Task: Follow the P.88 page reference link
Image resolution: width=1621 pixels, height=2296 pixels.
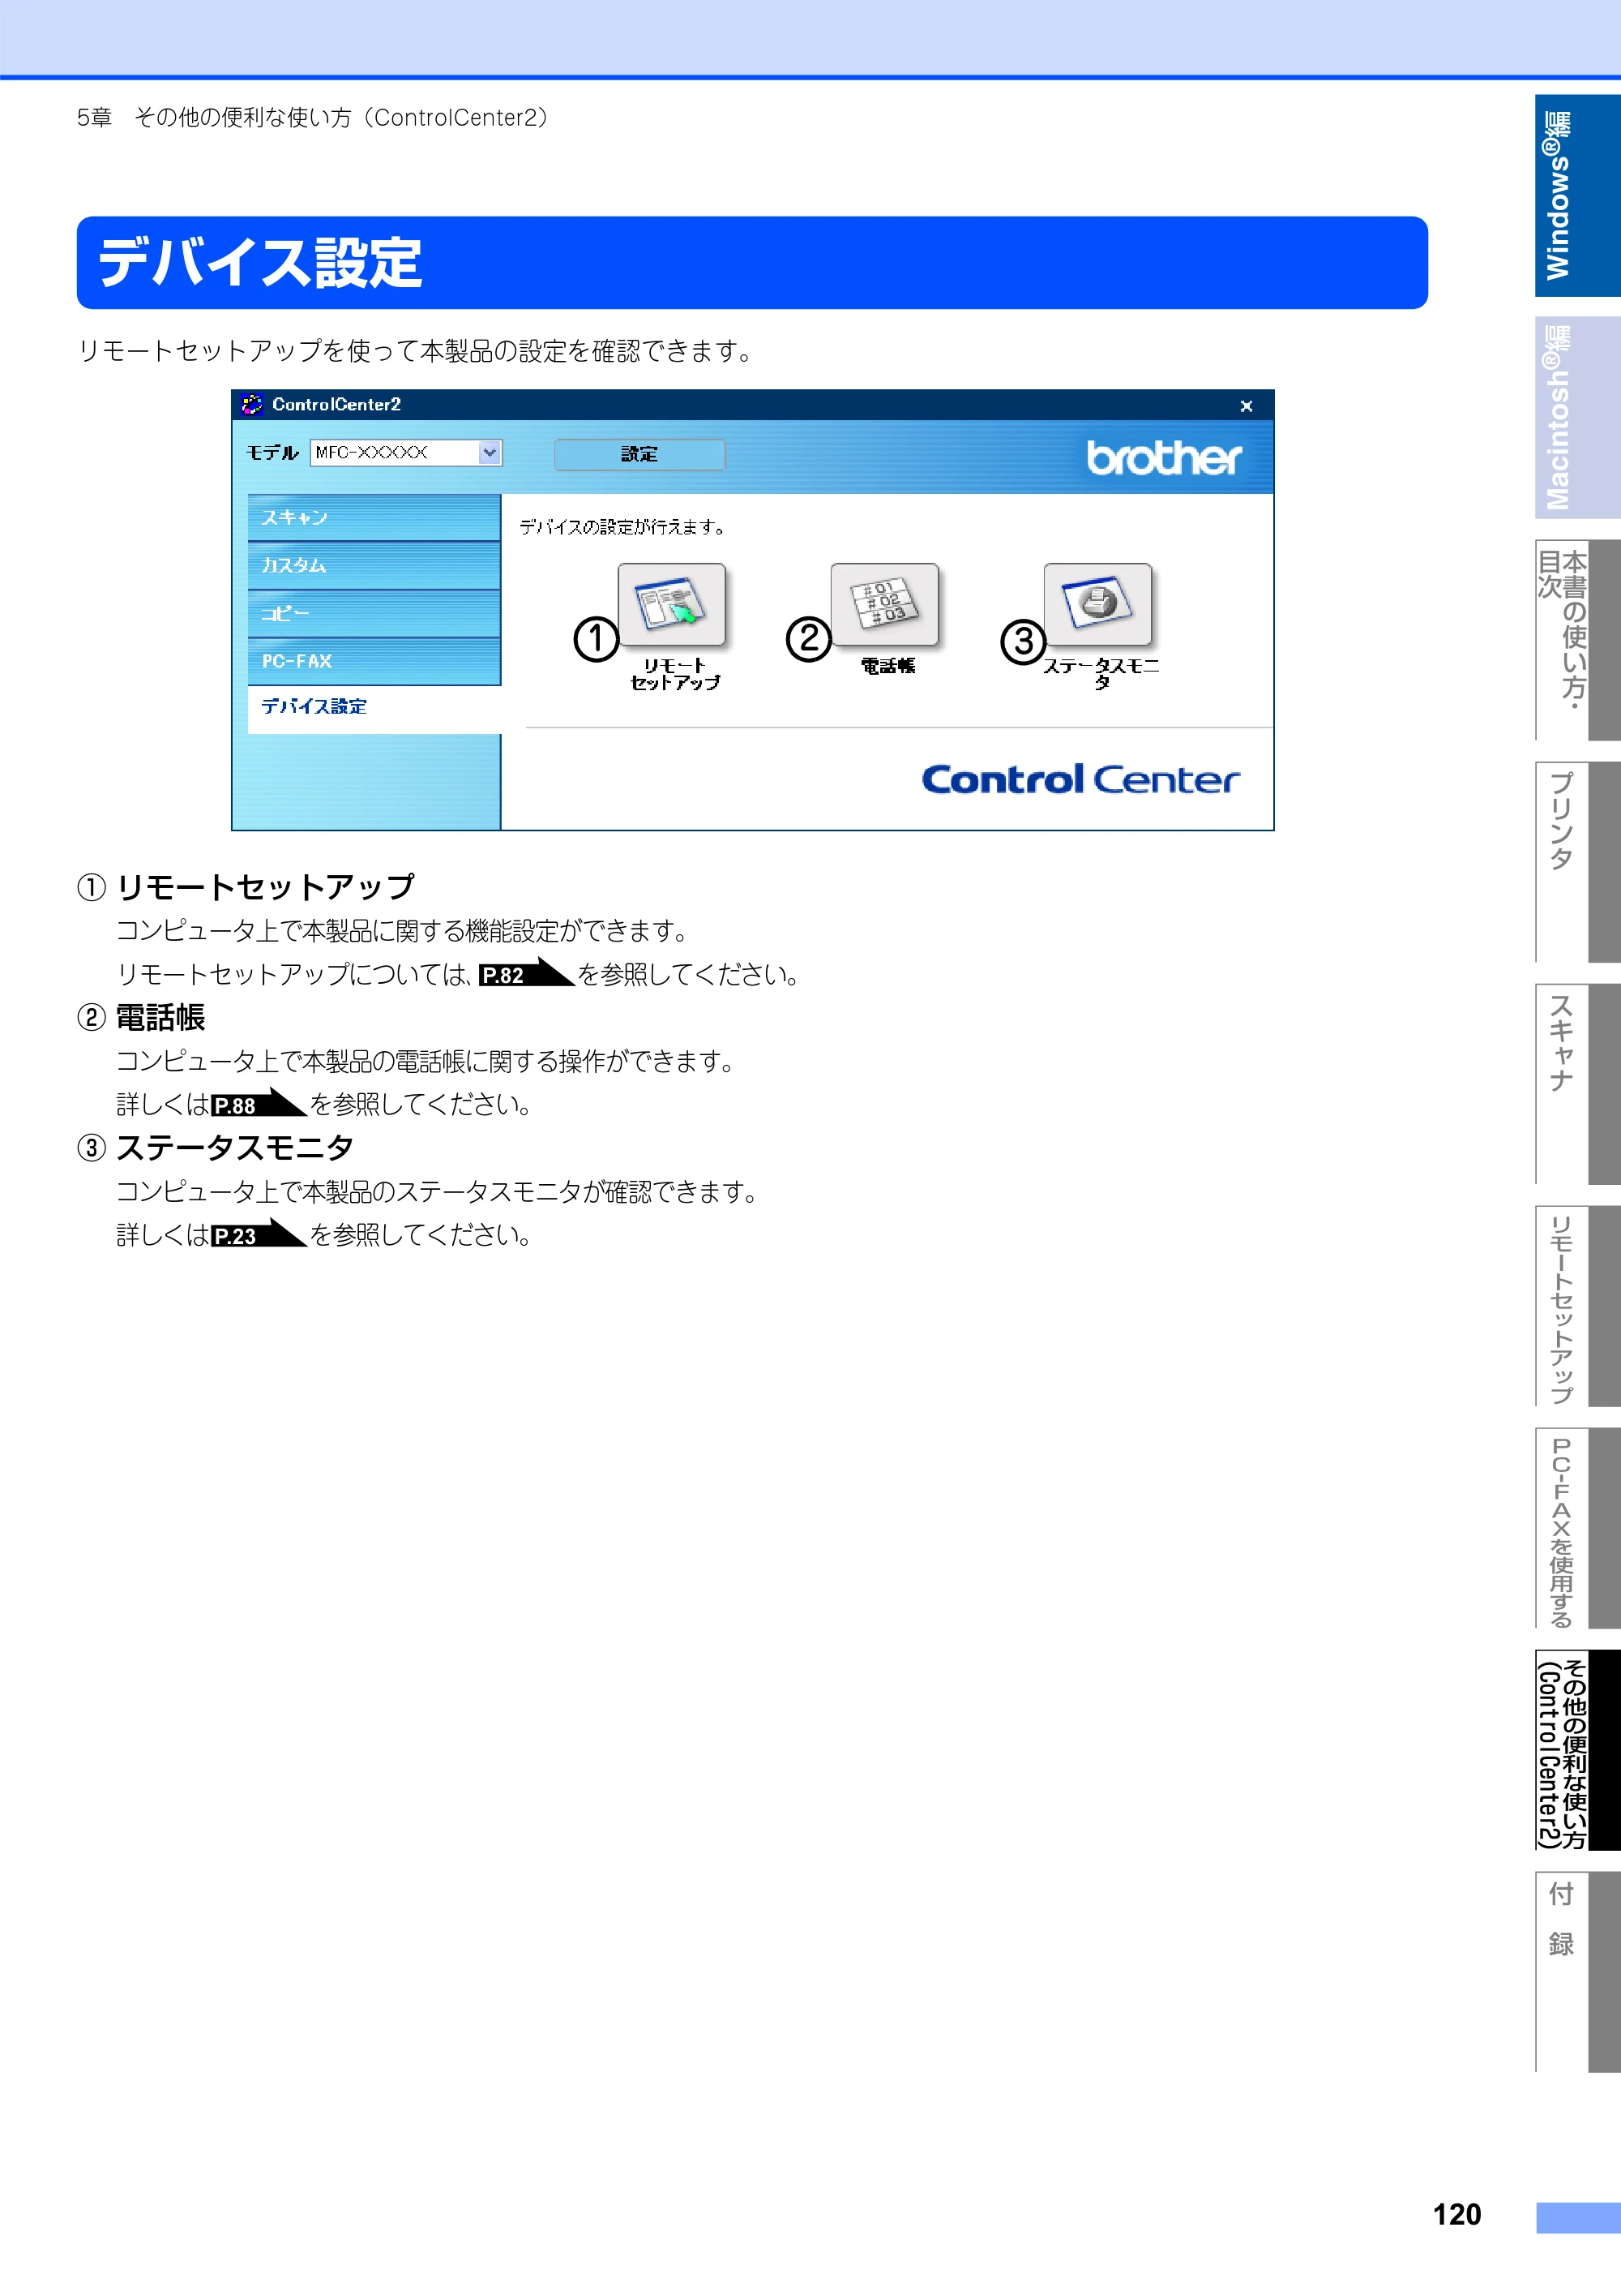Action: pyautogui.click(x=259, y=1104)
